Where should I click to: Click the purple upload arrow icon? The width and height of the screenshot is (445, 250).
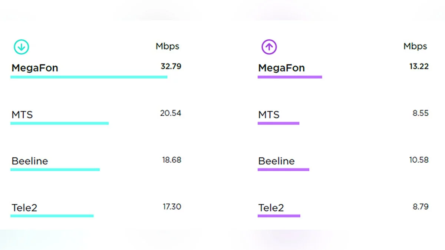(269, 47)
